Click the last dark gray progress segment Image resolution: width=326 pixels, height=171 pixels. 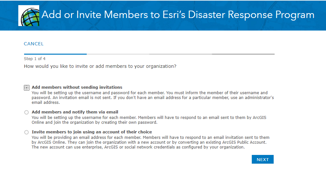point(243,54)
